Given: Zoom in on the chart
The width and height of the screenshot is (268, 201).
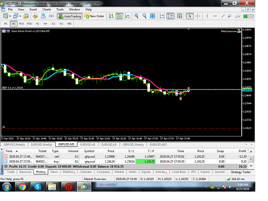Looking at the screenshot, I should [136, 16].
